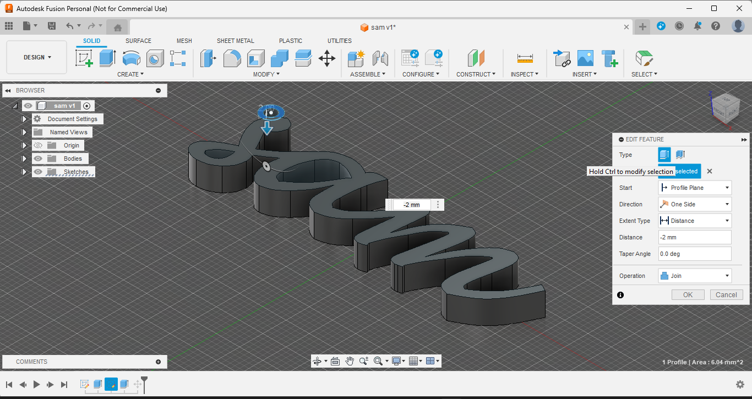Click the Pan hand tool
The image size is (752, 399).
350,361
